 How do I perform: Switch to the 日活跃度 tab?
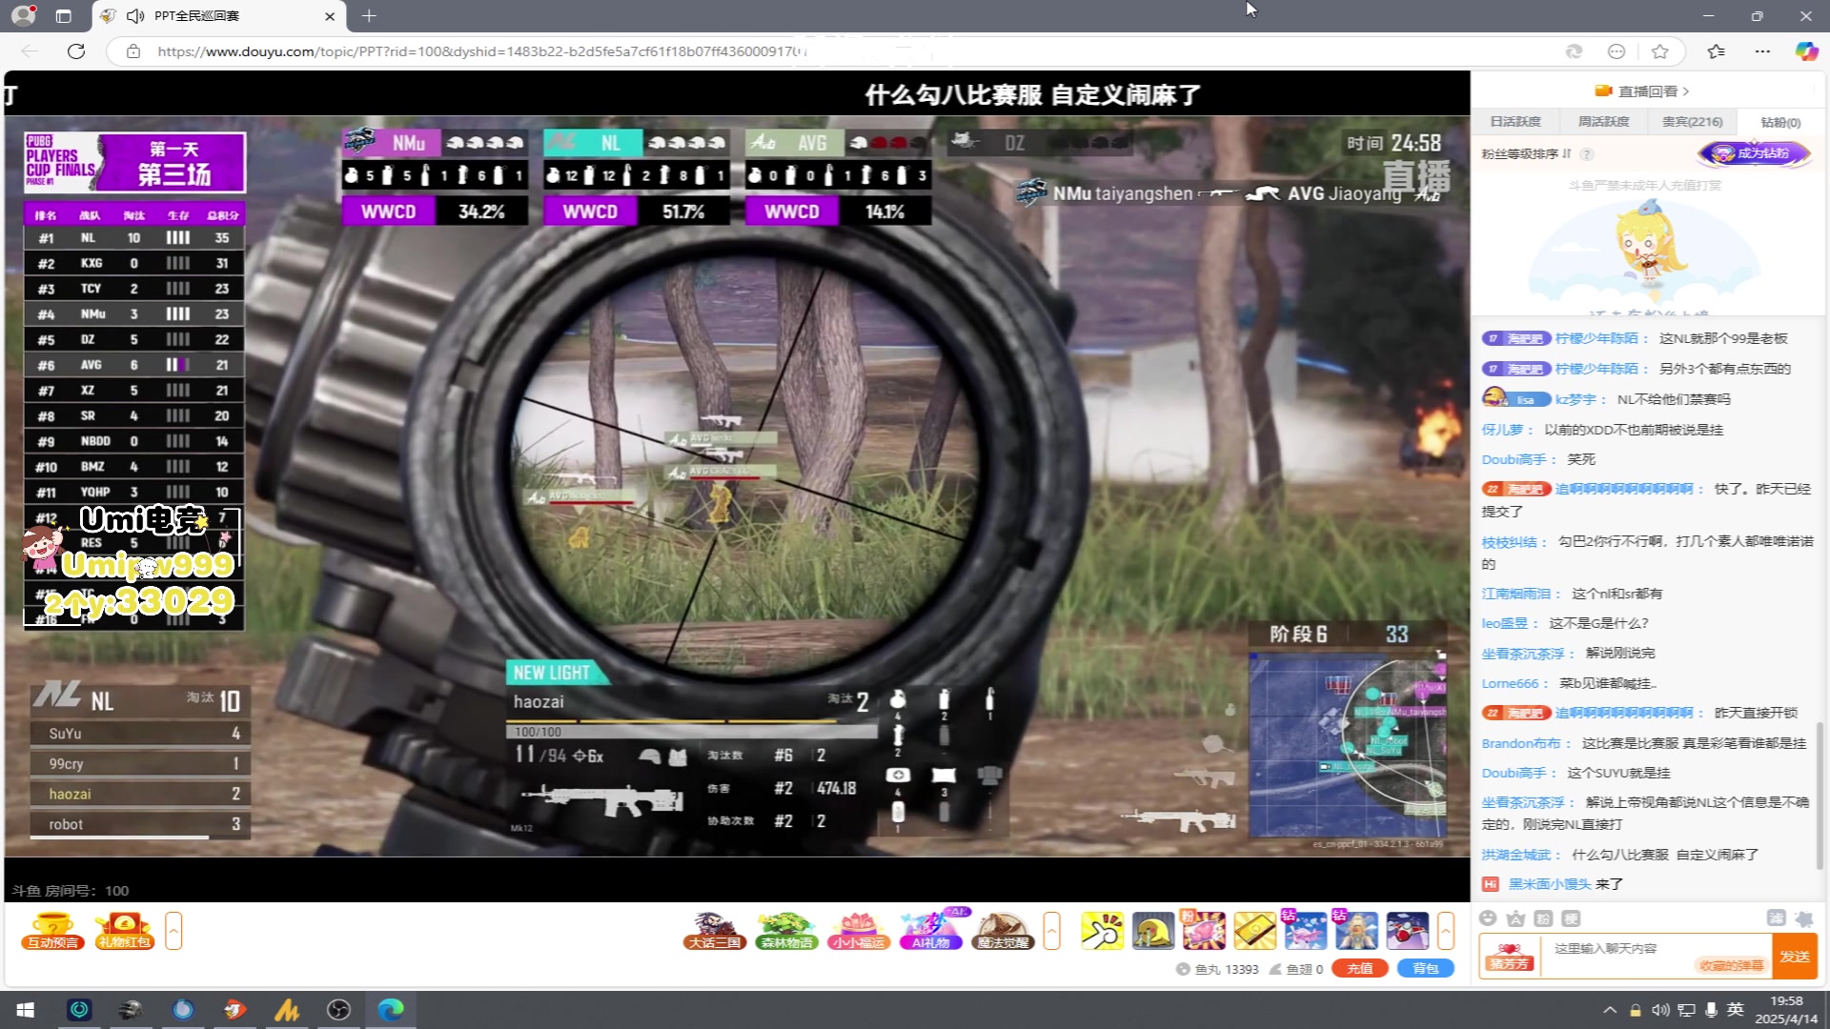point(1515,122)
